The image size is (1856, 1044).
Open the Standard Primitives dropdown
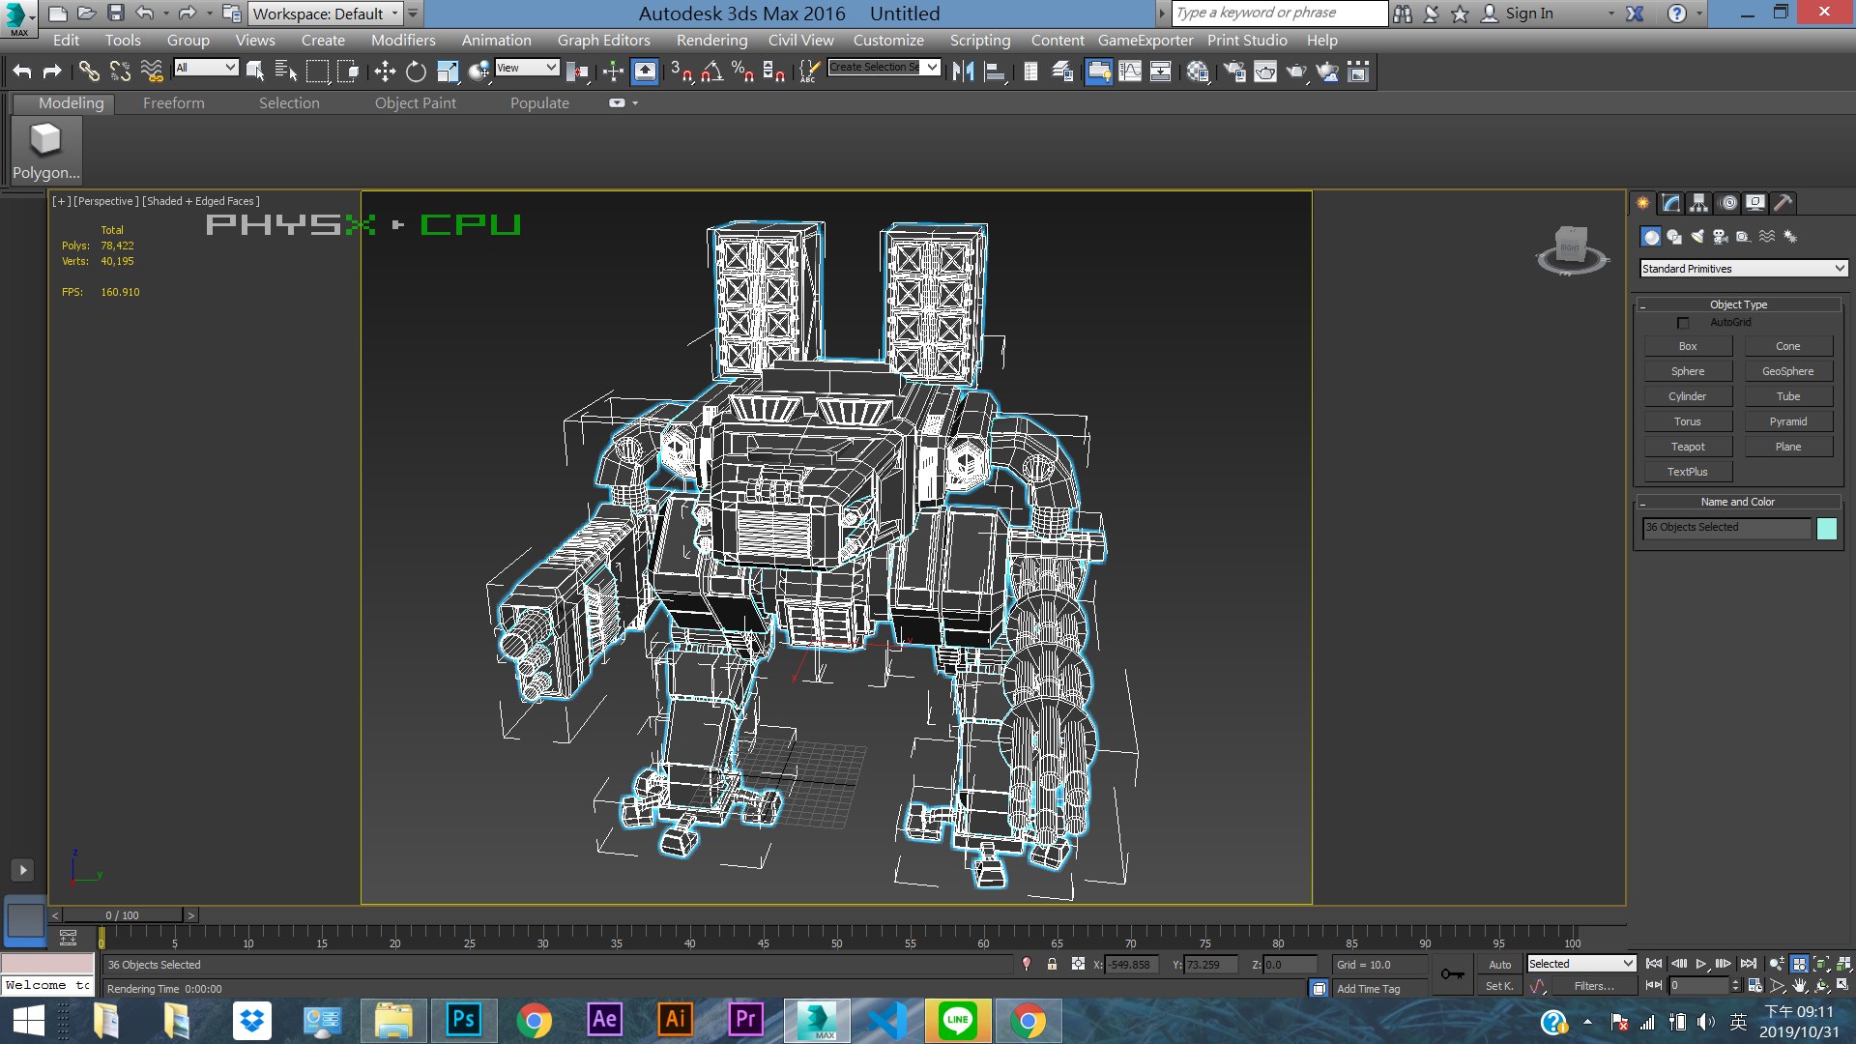1744,269
